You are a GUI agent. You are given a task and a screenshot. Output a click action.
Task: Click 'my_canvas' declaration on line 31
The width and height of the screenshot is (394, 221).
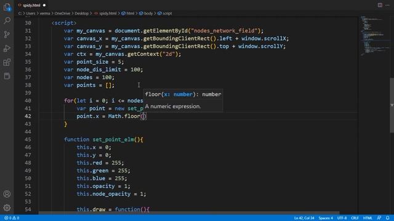click(x=90, y=31)
